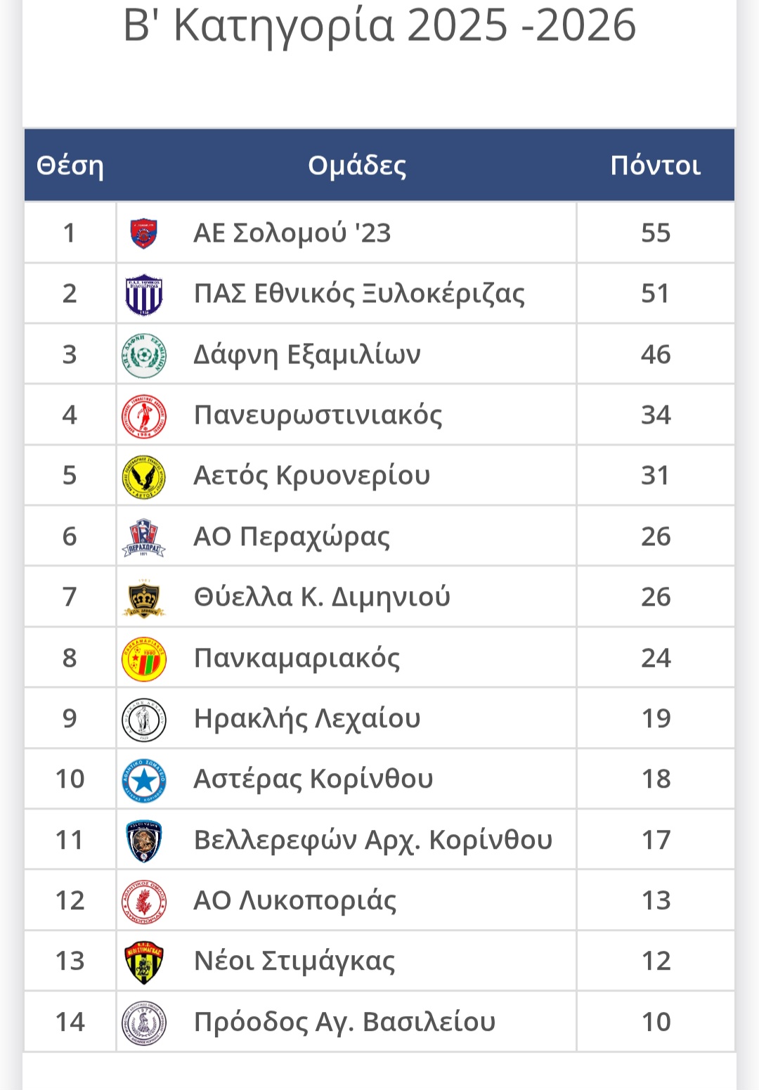Select the Β' Κατηγορία 2025 -2026 title
This screenshot has width=759, height=1090.
click(x=379, y=26)
